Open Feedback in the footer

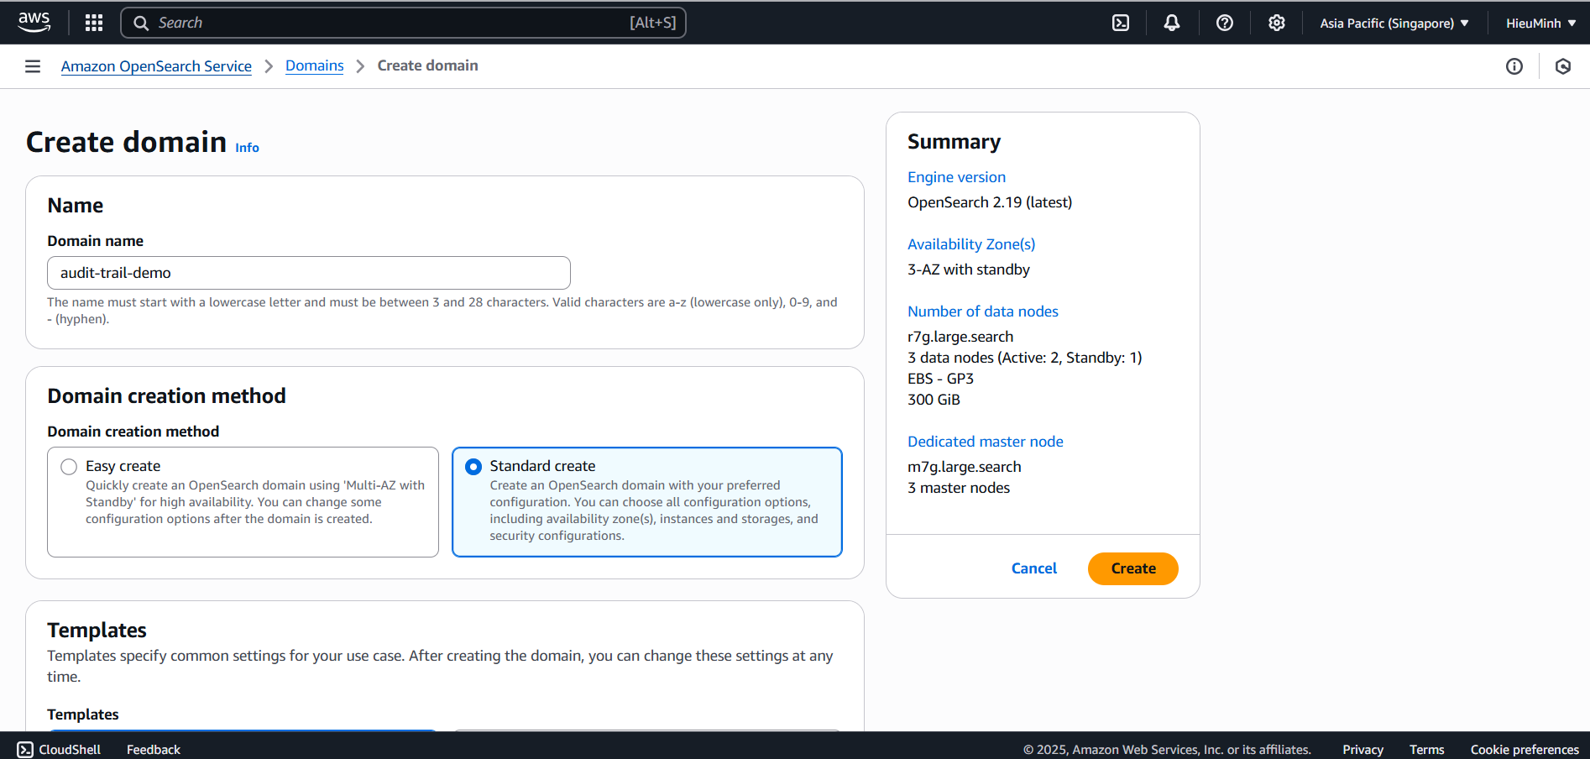point(154,749)
